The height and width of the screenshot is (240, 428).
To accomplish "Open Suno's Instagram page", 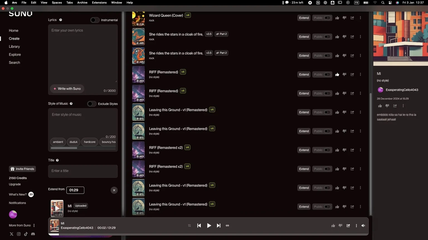I will (19, 234).
